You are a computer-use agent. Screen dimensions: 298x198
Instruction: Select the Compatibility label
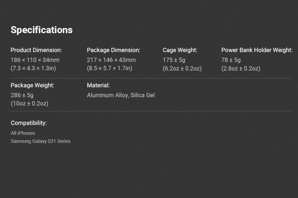tap(29, 123)
